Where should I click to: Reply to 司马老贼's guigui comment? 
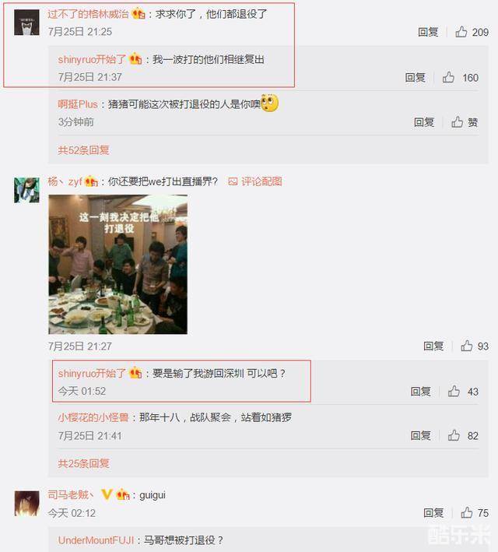(433, 513)
